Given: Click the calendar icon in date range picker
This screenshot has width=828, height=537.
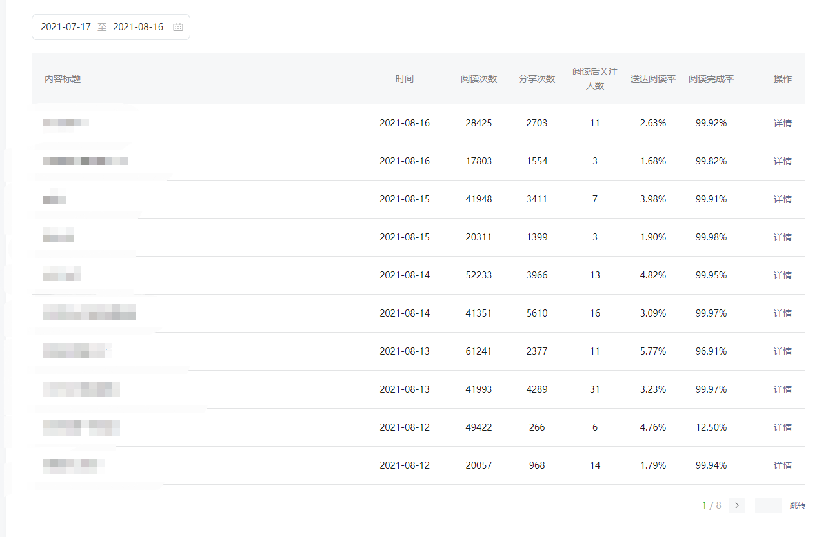Looking at the screenshot, I should (178, 27).
